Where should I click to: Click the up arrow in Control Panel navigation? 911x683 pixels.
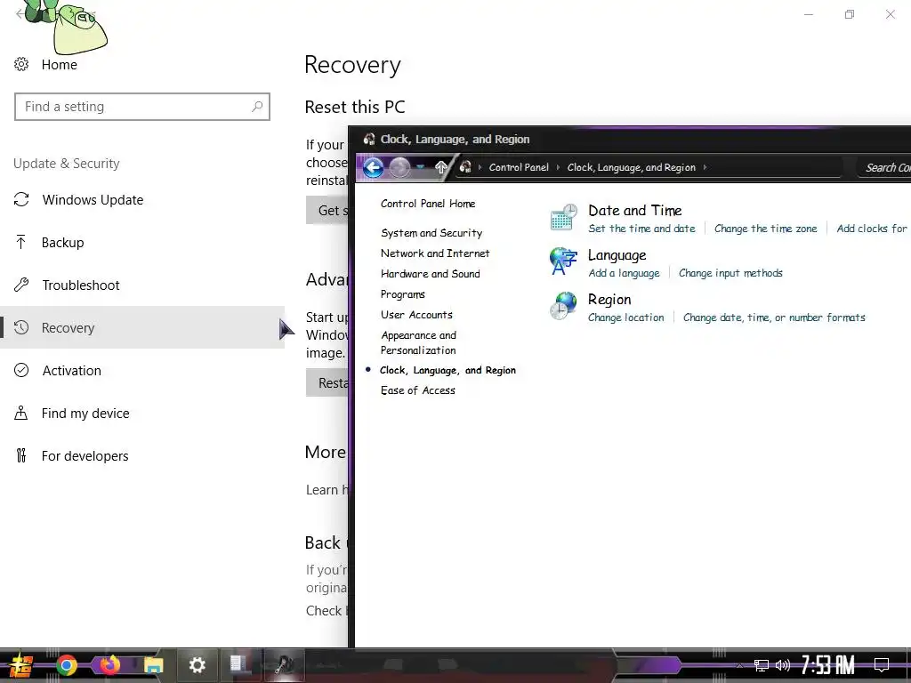(x=441, y=168)
